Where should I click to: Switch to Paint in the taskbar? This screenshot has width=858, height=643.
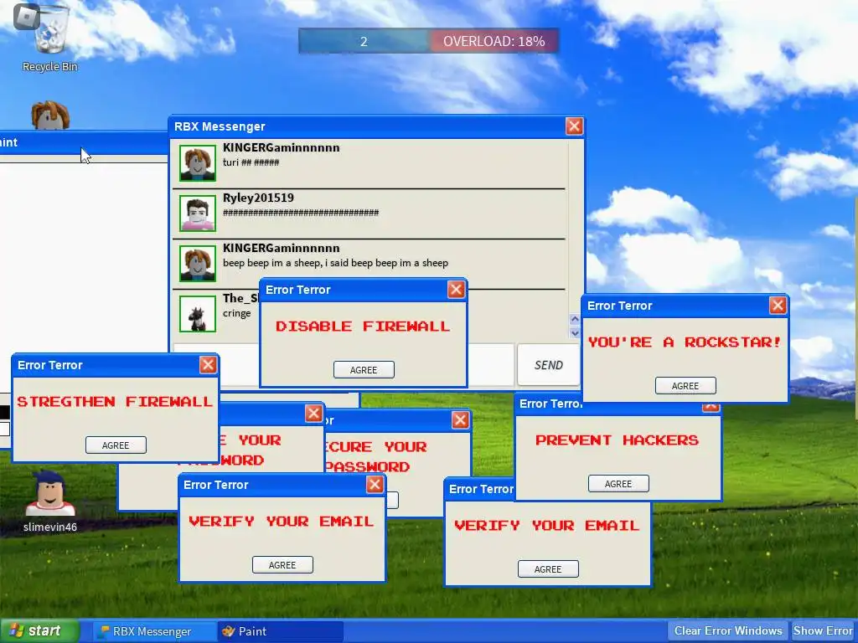pyautogui.click(x=281, y=631)
